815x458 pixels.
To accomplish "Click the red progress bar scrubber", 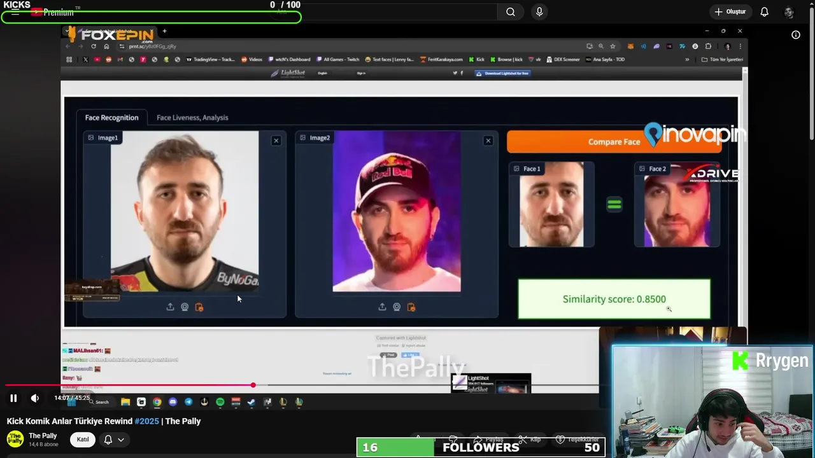I will point(253,385).
